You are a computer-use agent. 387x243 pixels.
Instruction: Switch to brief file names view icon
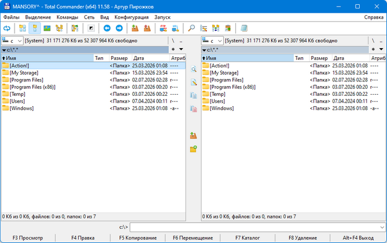[x=22, y=28]
